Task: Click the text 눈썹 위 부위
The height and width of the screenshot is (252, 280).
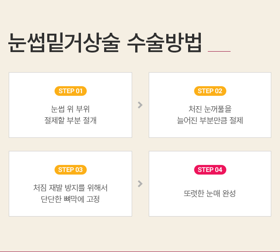Action: point(70,109)
